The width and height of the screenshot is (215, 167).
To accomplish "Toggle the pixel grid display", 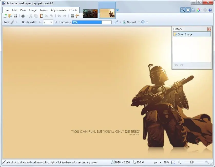I will [x=72, y=16].
